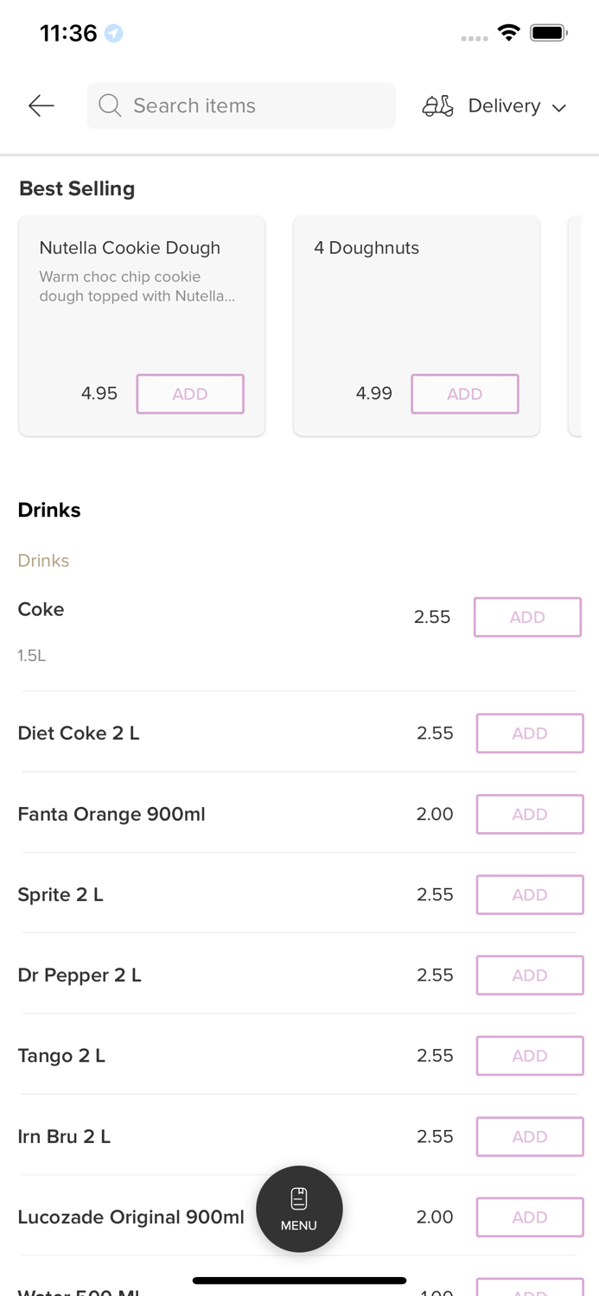Tap the back arrow icon
Viewport: 599px width, 1296px height.
coord(41,105)
